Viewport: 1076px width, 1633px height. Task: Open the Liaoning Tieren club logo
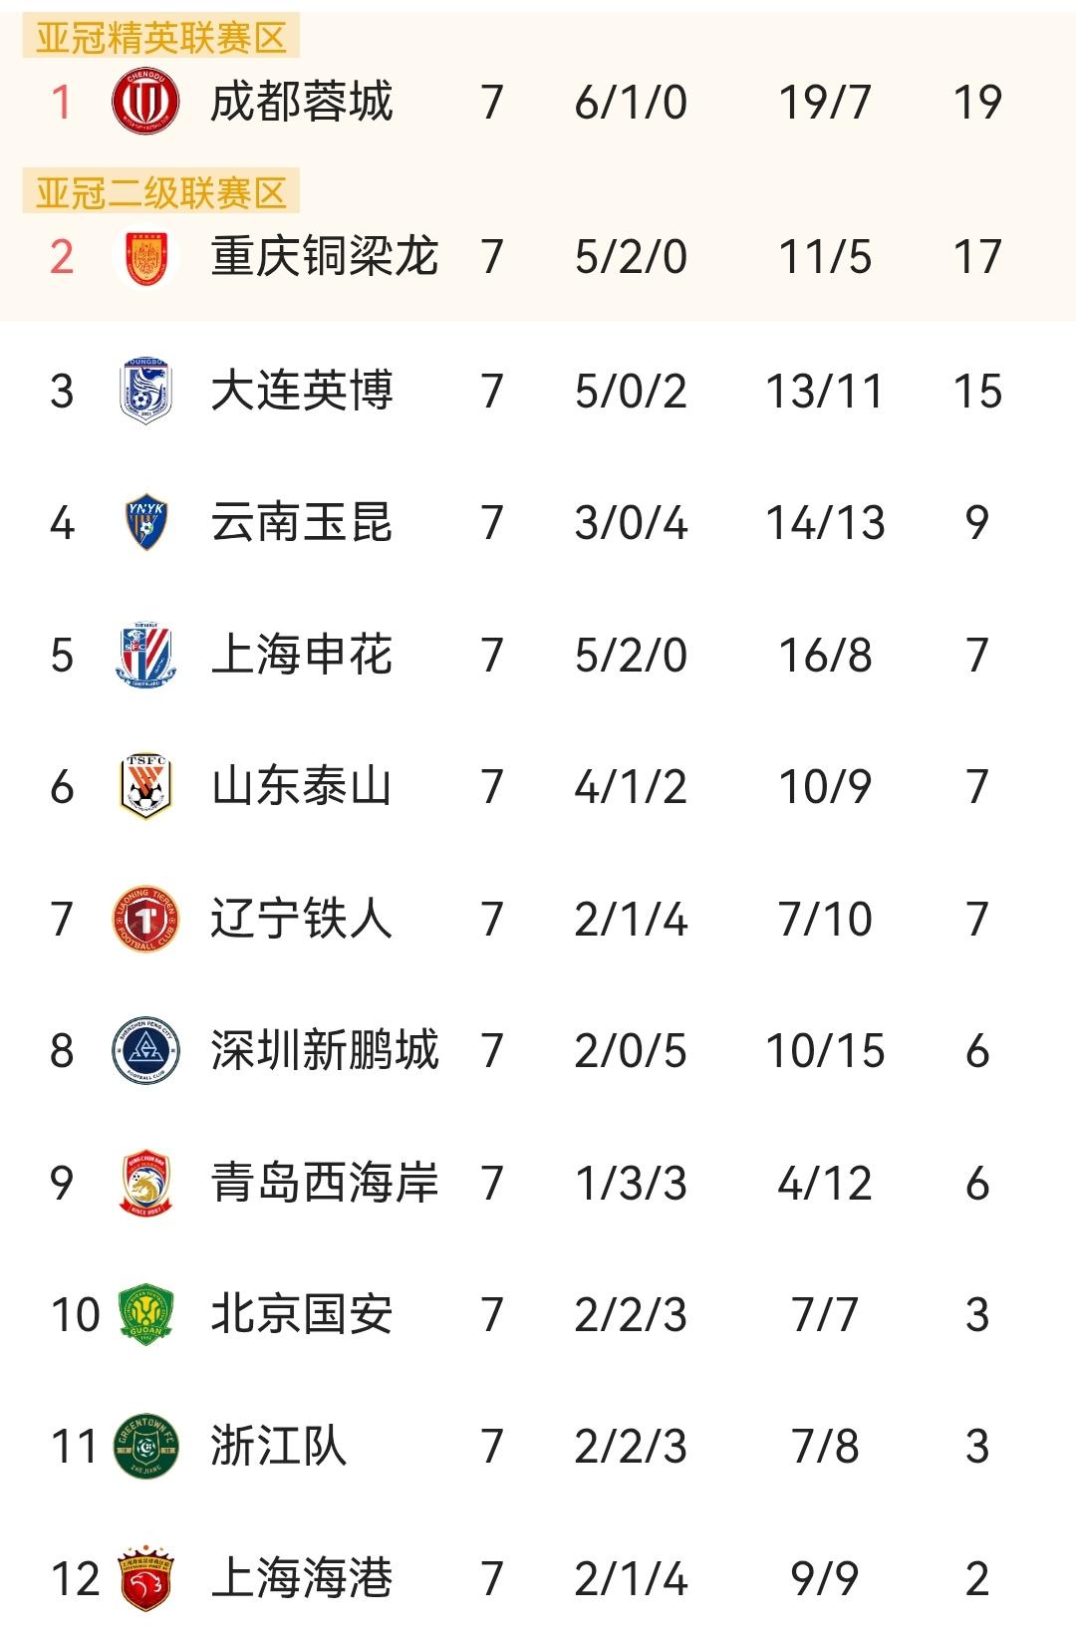coord(145,919)
